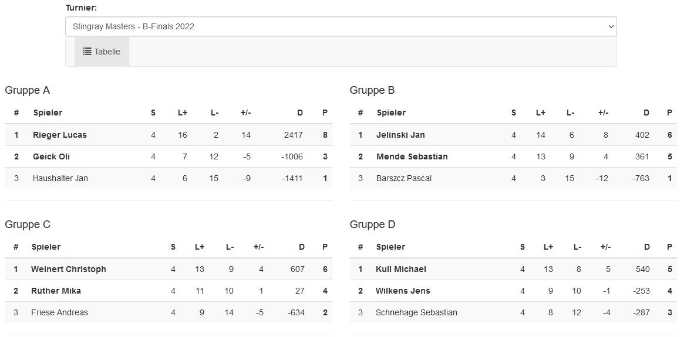684x337 pixels.
Task: Click the list icon beside Tabelle
Action: 87,52
